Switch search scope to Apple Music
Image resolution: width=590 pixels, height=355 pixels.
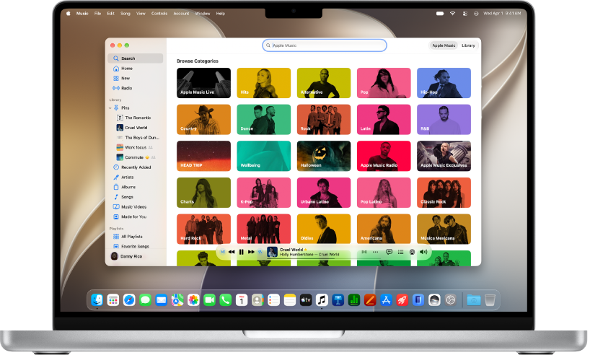444,45
